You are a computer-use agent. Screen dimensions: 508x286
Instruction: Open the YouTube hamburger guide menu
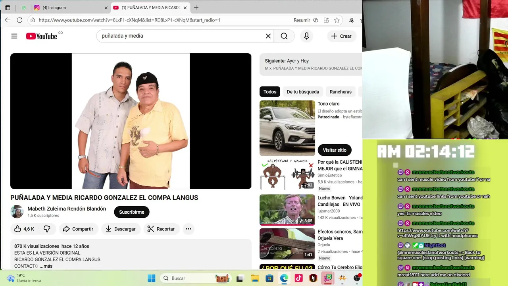click(14, 36)
